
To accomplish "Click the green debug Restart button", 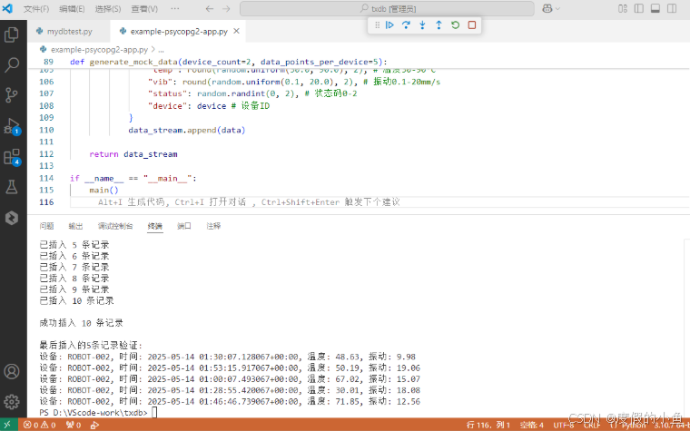I will point(455,25).
